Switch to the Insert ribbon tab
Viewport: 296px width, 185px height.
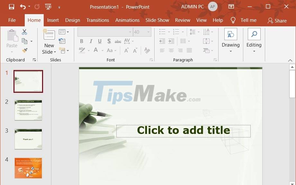(x=53, y=20)
